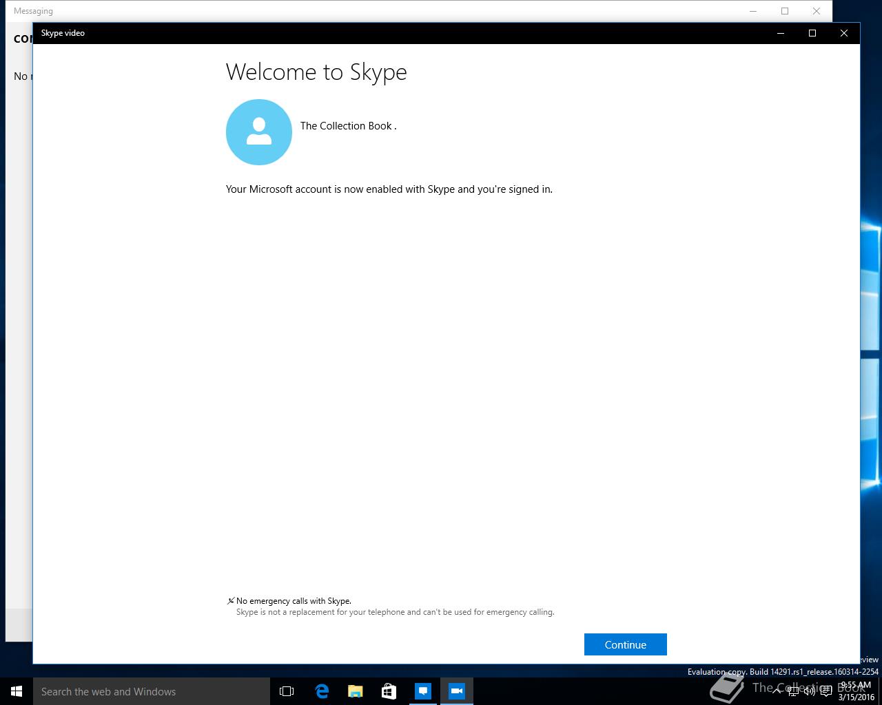The image size is (882, 705).
Task: Click the Messaging window title
Action: (x=33, y=11)
